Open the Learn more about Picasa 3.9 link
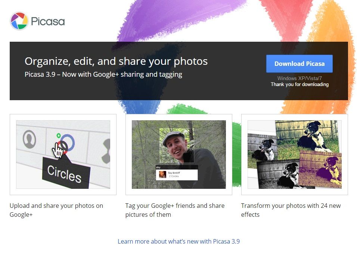Viewport: 357px width, 254px height. click(x=179, y=241)
